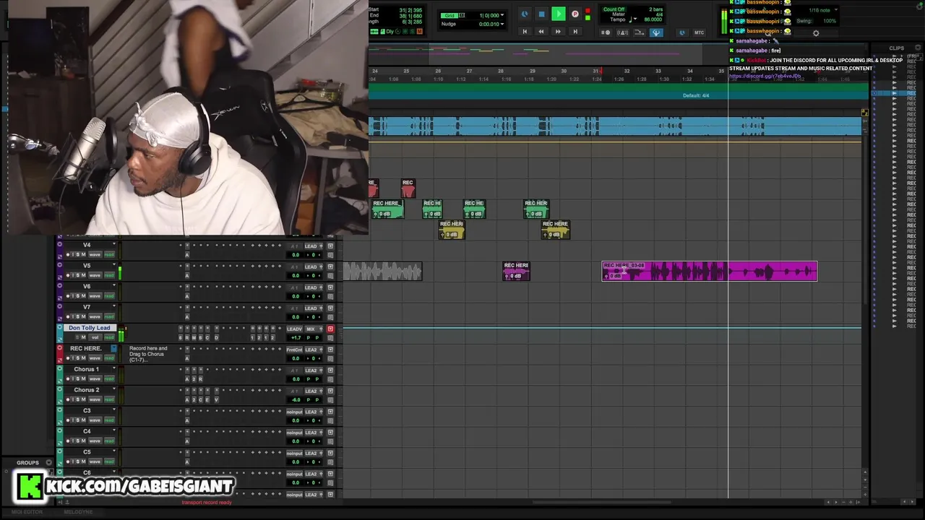
Task: Toggle the Wait for Note icon
Action: [606, 32]
